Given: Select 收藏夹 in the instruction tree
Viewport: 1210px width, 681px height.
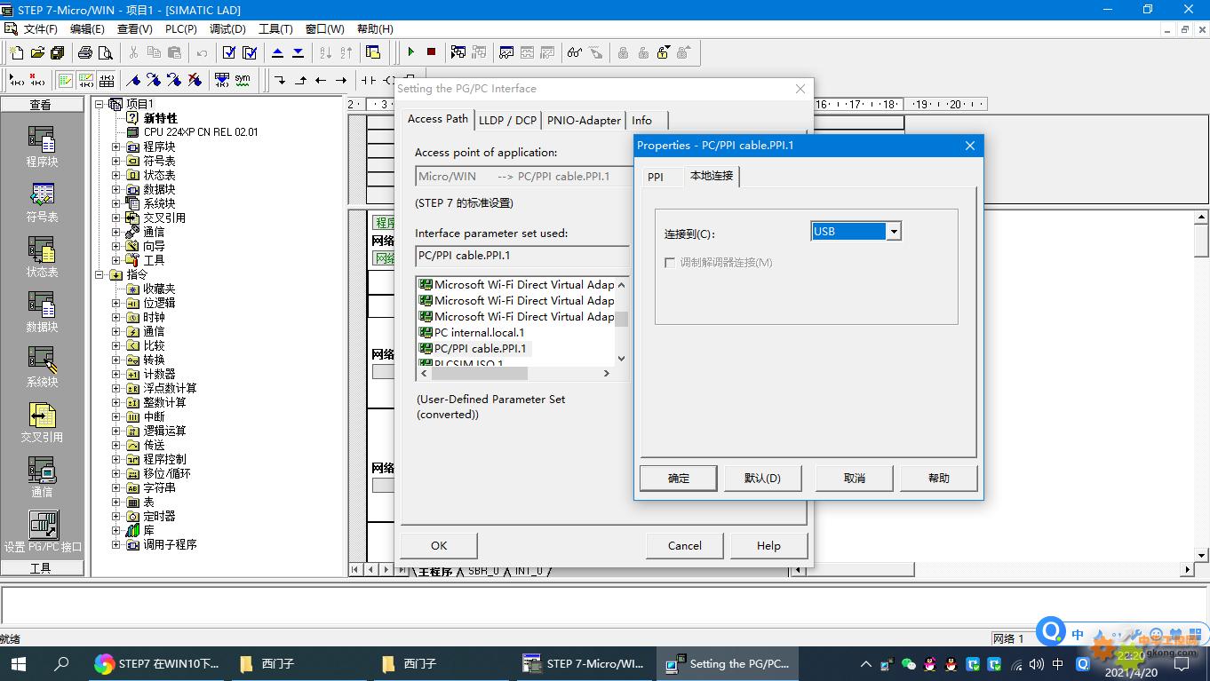Looking at the screenshot, I should tap(159, 289).
